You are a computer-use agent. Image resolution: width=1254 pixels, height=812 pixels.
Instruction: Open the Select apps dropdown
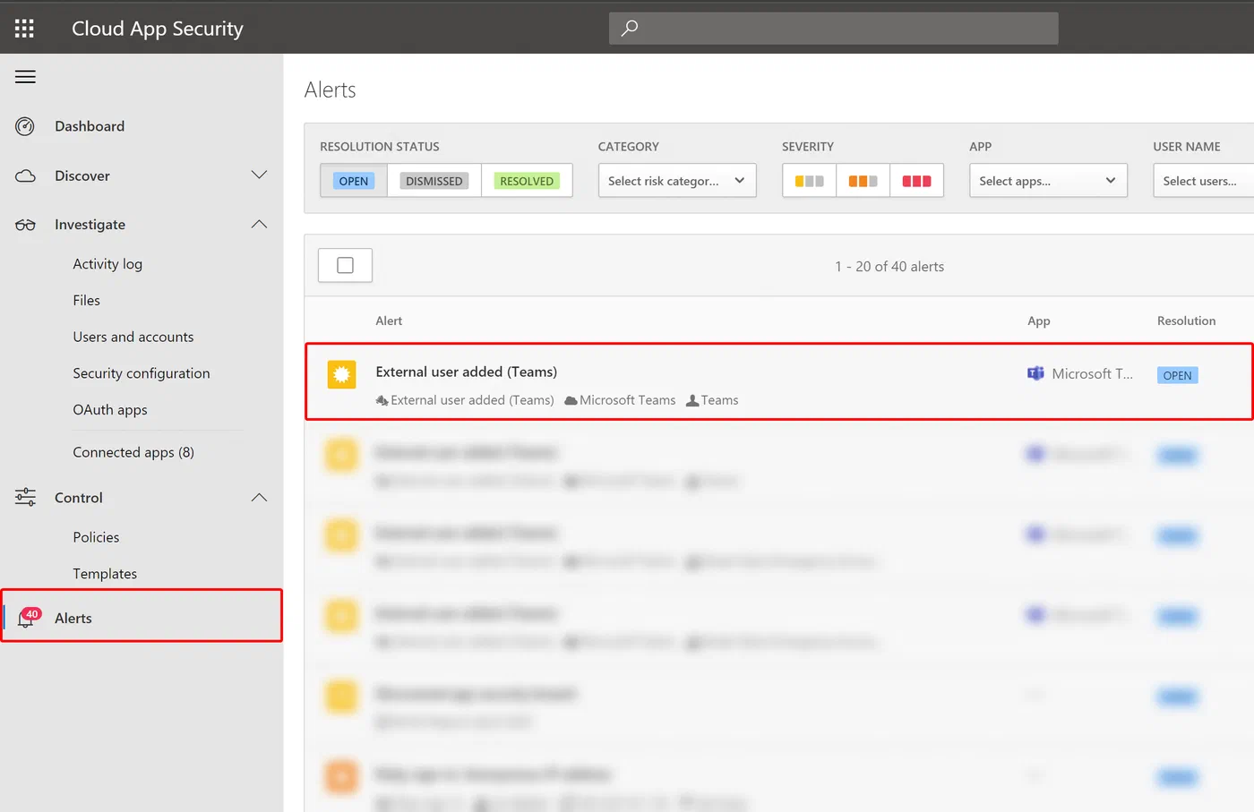1048,181
